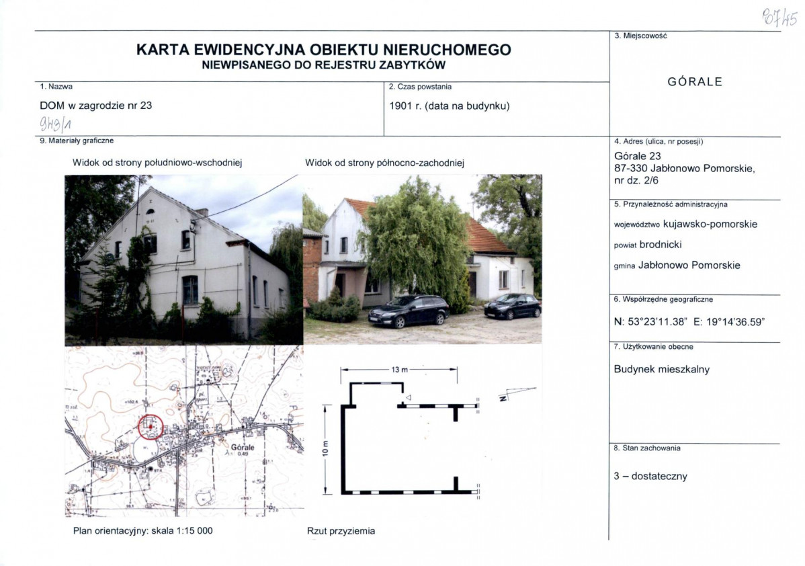
Task: Click the parcel number 'nr dz. 2/6'
Action: (636, 180)
